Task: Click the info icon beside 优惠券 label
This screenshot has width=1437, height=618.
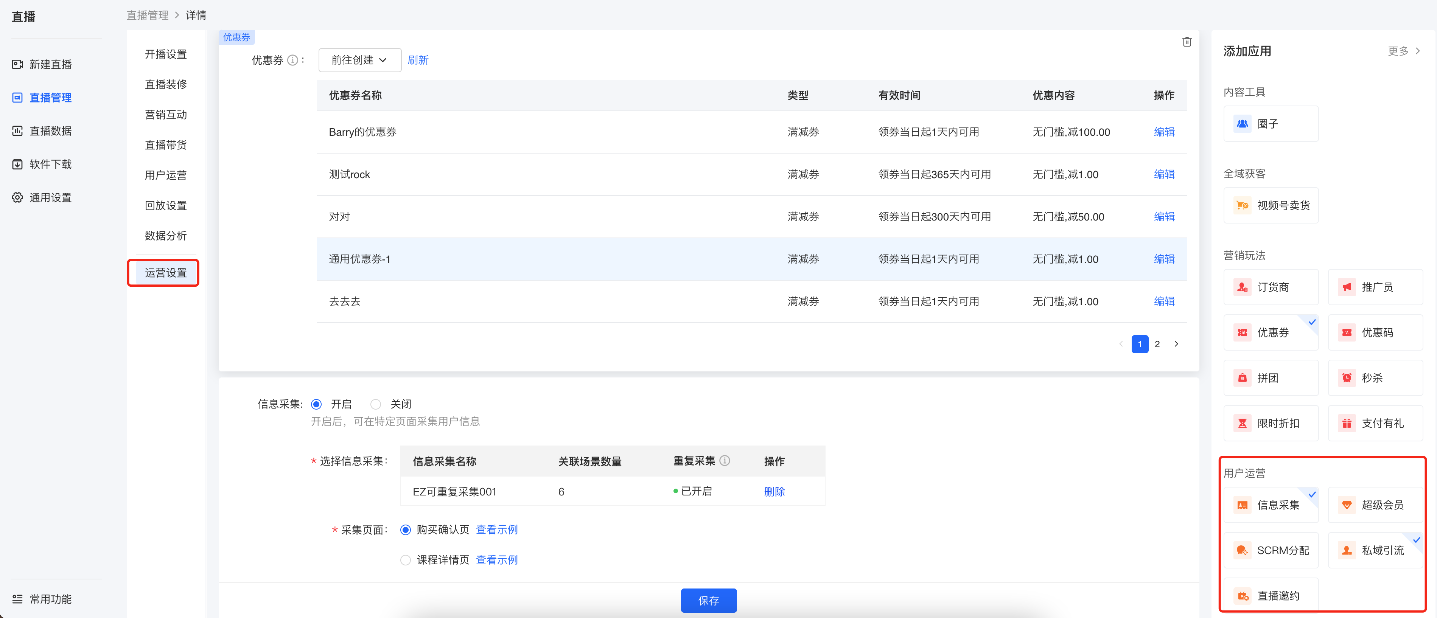Action: (x=292, y=60)
